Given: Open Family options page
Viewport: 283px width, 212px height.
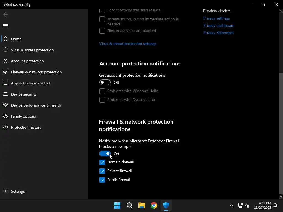Looking at the screenshot, I should pos(44,116).
